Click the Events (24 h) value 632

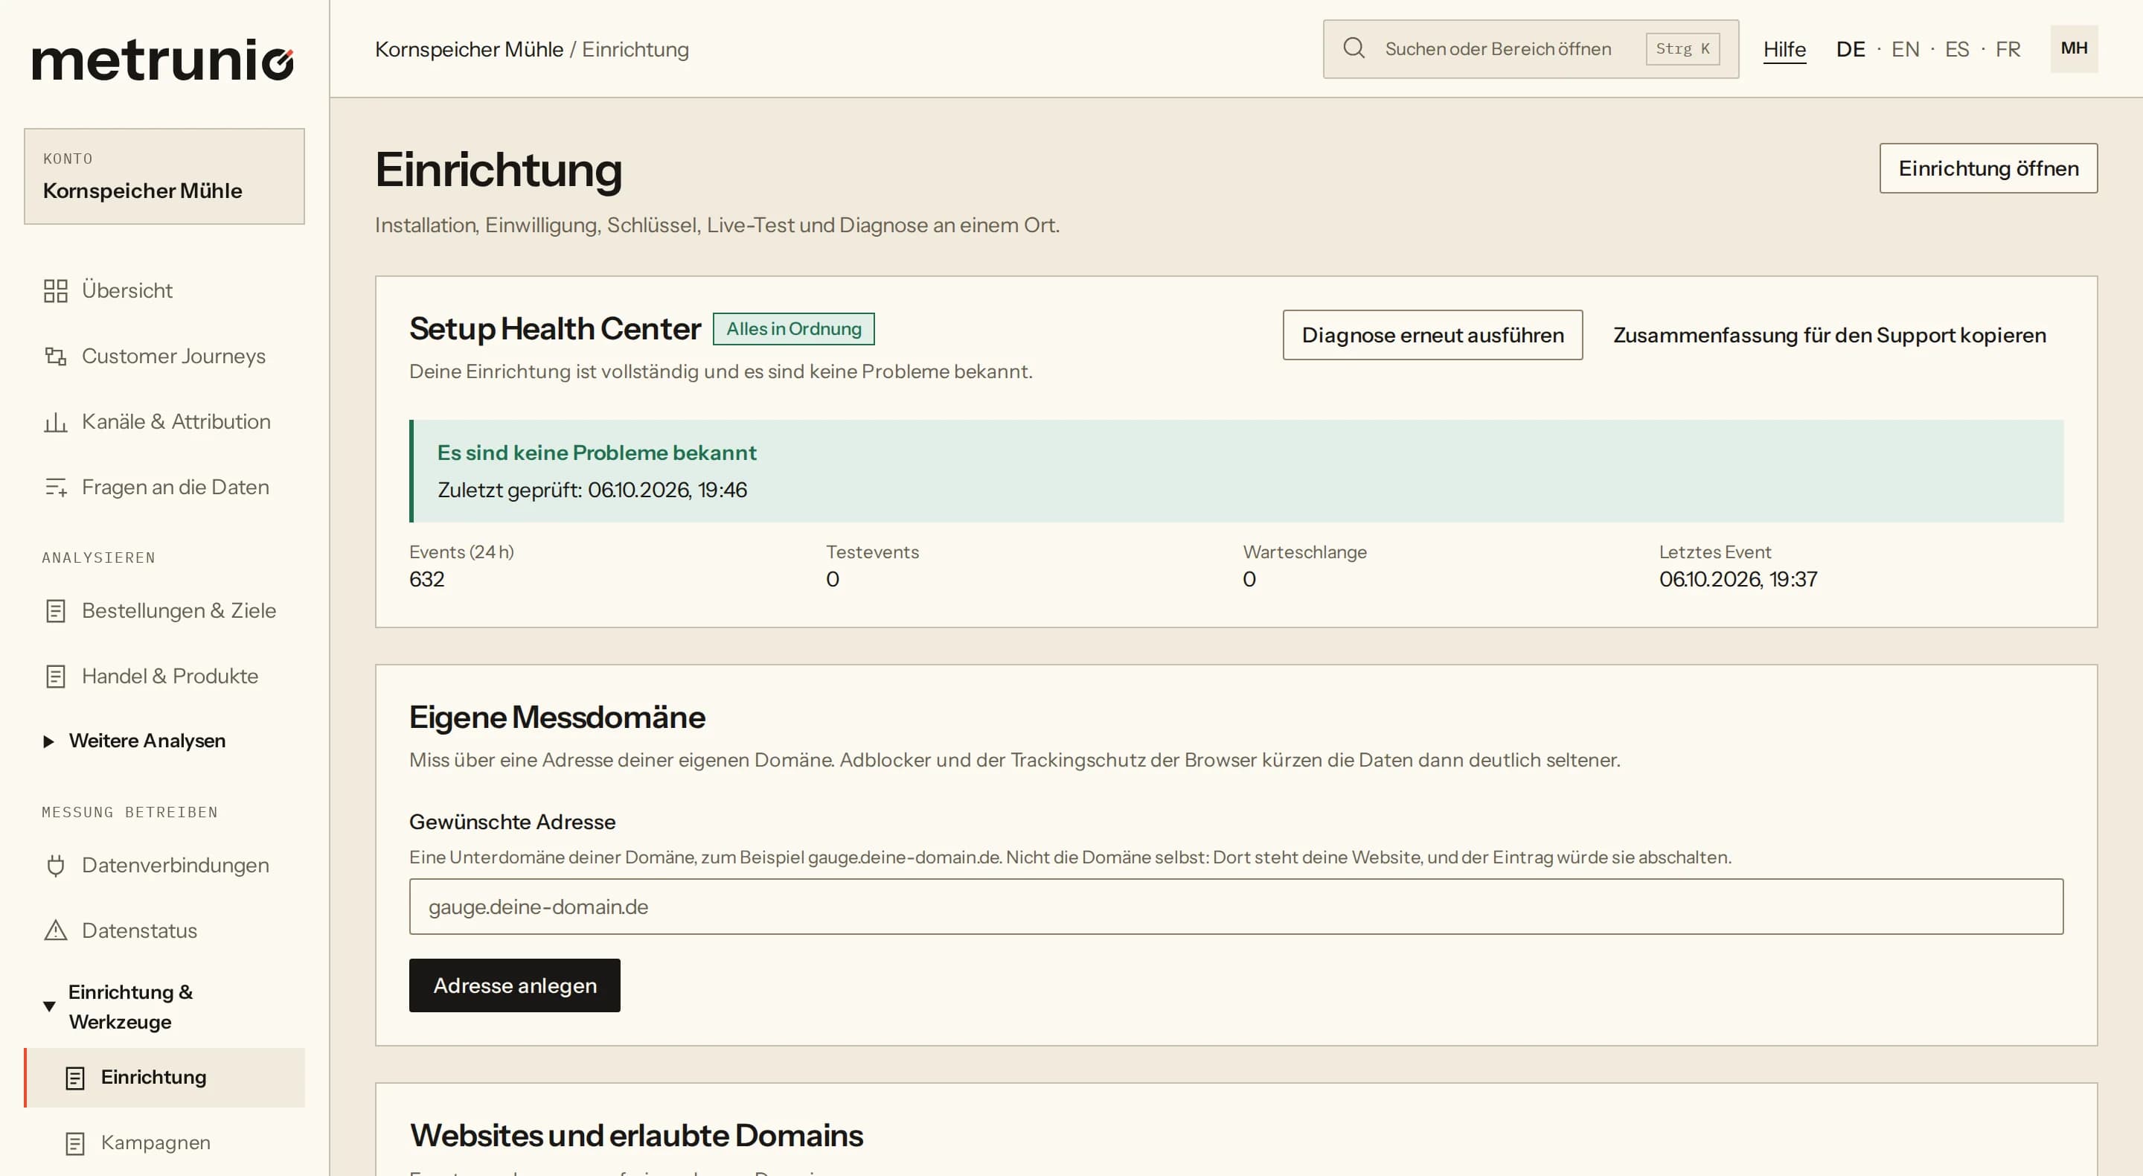[x=427, y=579]
